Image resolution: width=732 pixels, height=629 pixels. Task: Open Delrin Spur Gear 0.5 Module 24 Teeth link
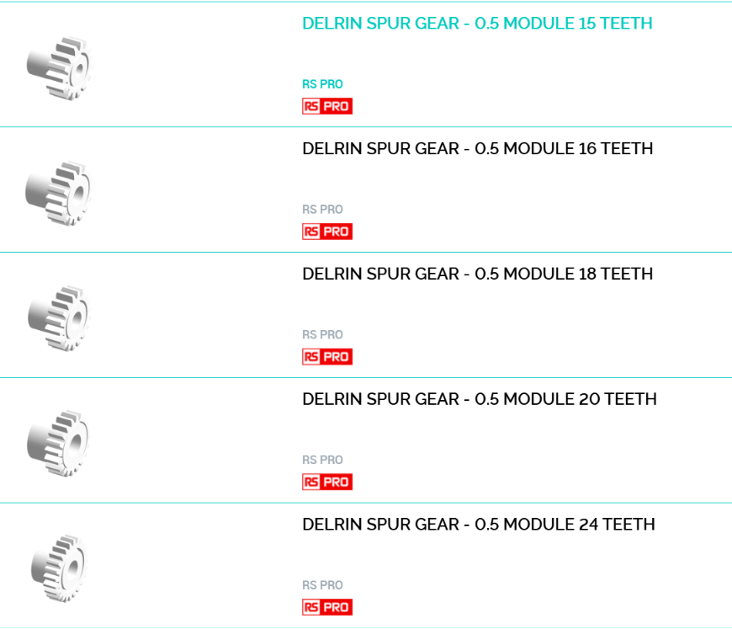479,525
